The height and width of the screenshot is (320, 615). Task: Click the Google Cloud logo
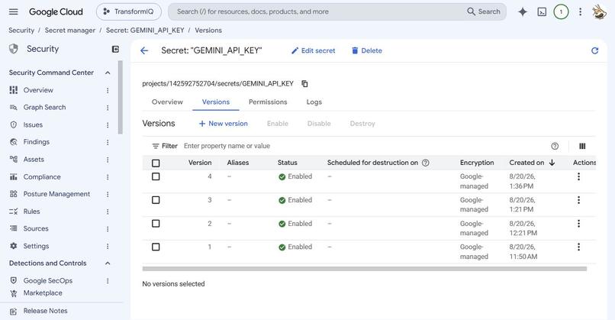pos(56,11)
